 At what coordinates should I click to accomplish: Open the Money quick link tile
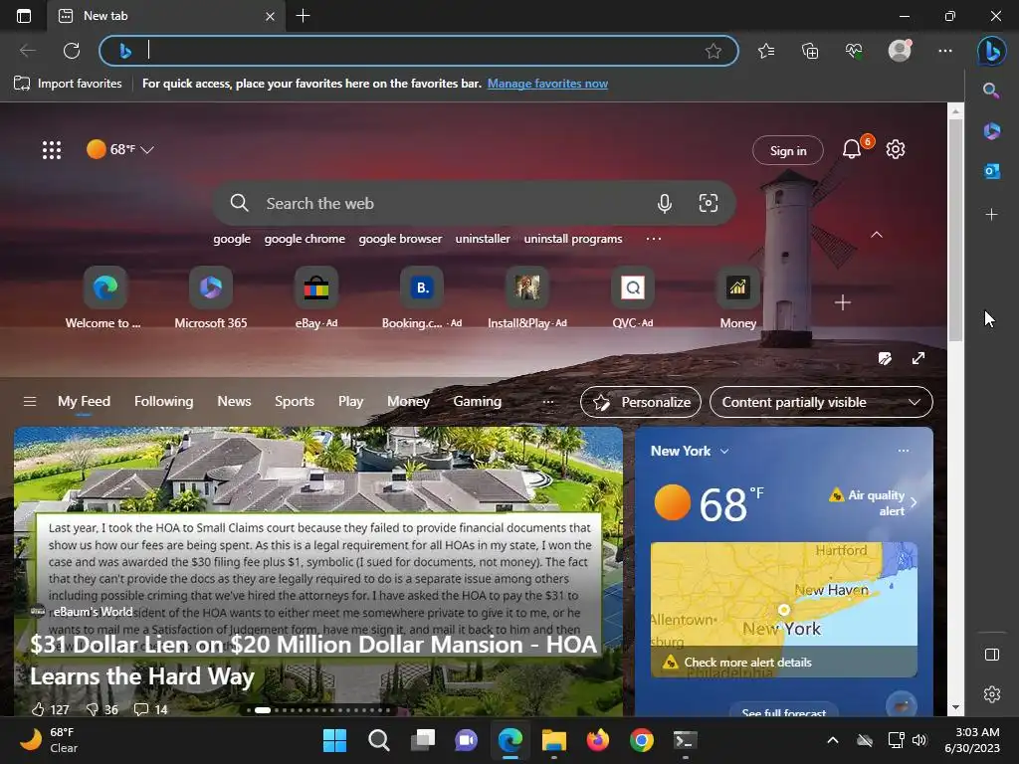click(737, 297)
